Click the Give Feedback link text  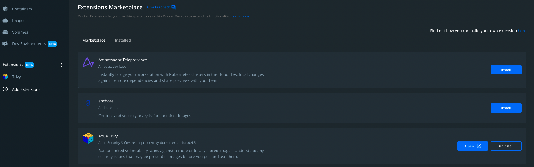(158, 7)
